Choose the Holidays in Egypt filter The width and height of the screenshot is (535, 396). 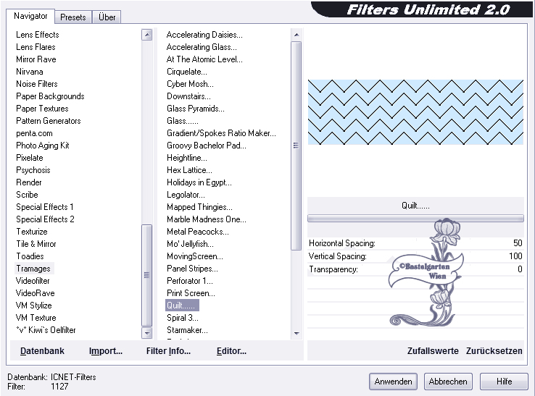coord(199,182)
